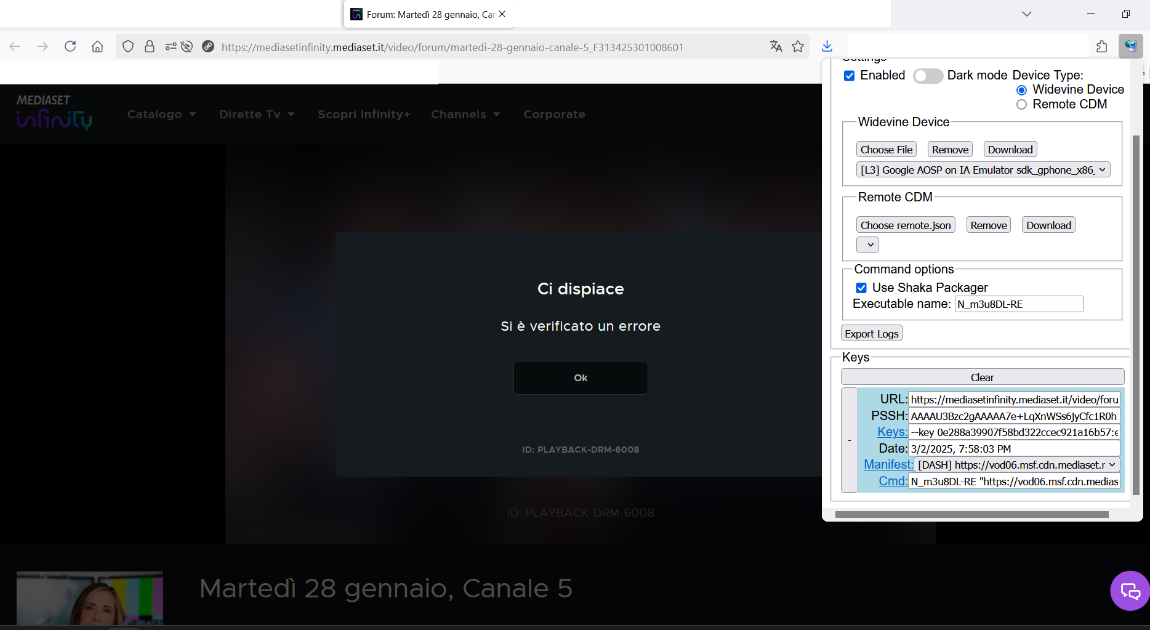Select the Forum Martedì 28 gennaio tab

[x=429, y=14]
